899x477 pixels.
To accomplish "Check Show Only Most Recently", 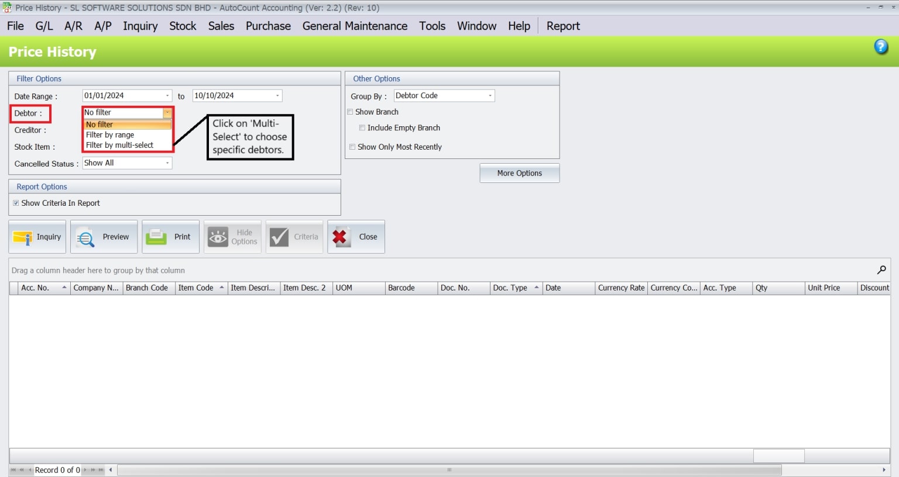I will (352, 147).
